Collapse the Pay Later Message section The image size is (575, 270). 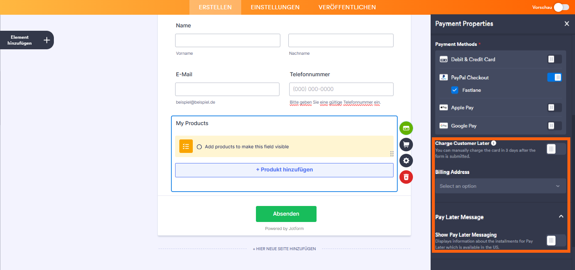tap(561, 216)
